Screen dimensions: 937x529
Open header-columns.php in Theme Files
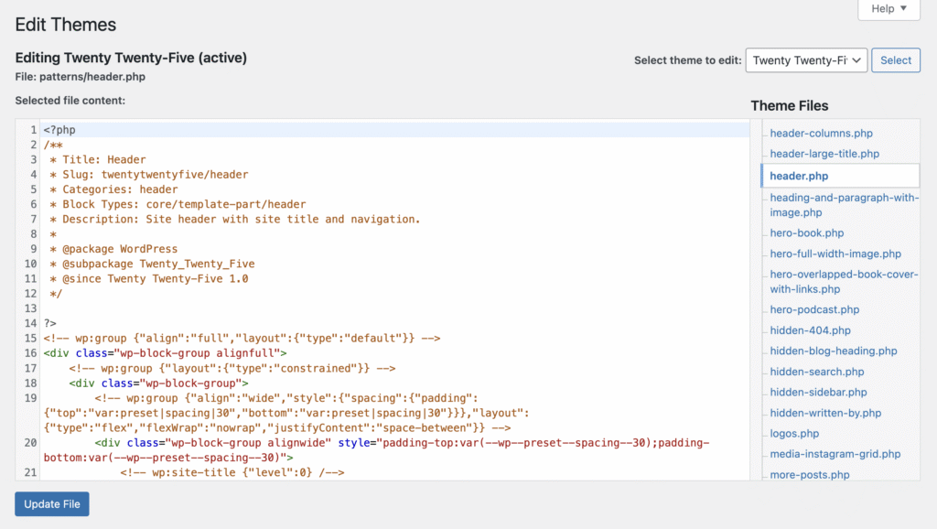(820, 133)
